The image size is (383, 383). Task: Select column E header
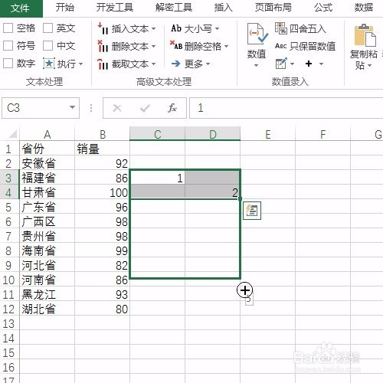click(x=267, y=134)
